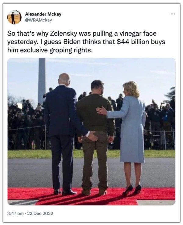This screenshot has width=183, height=225.
Task: Click the @WRAMckay handle
Action: (38, 20)
